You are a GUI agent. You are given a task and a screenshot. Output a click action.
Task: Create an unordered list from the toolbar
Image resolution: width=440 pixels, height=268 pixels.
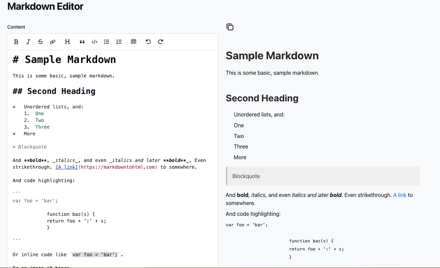pyautogui.click(x=107, y=41)
